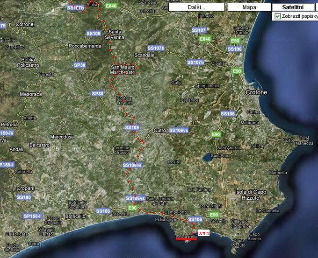
Task: Click the SS106 shield left of Steccato
Action: point(103,211)
